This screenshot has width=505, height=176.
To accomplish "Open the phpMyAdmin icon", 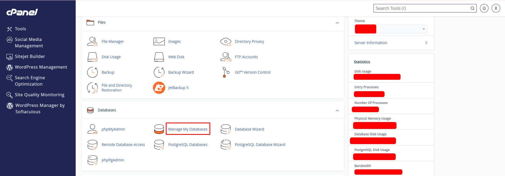I will [92, 129].
